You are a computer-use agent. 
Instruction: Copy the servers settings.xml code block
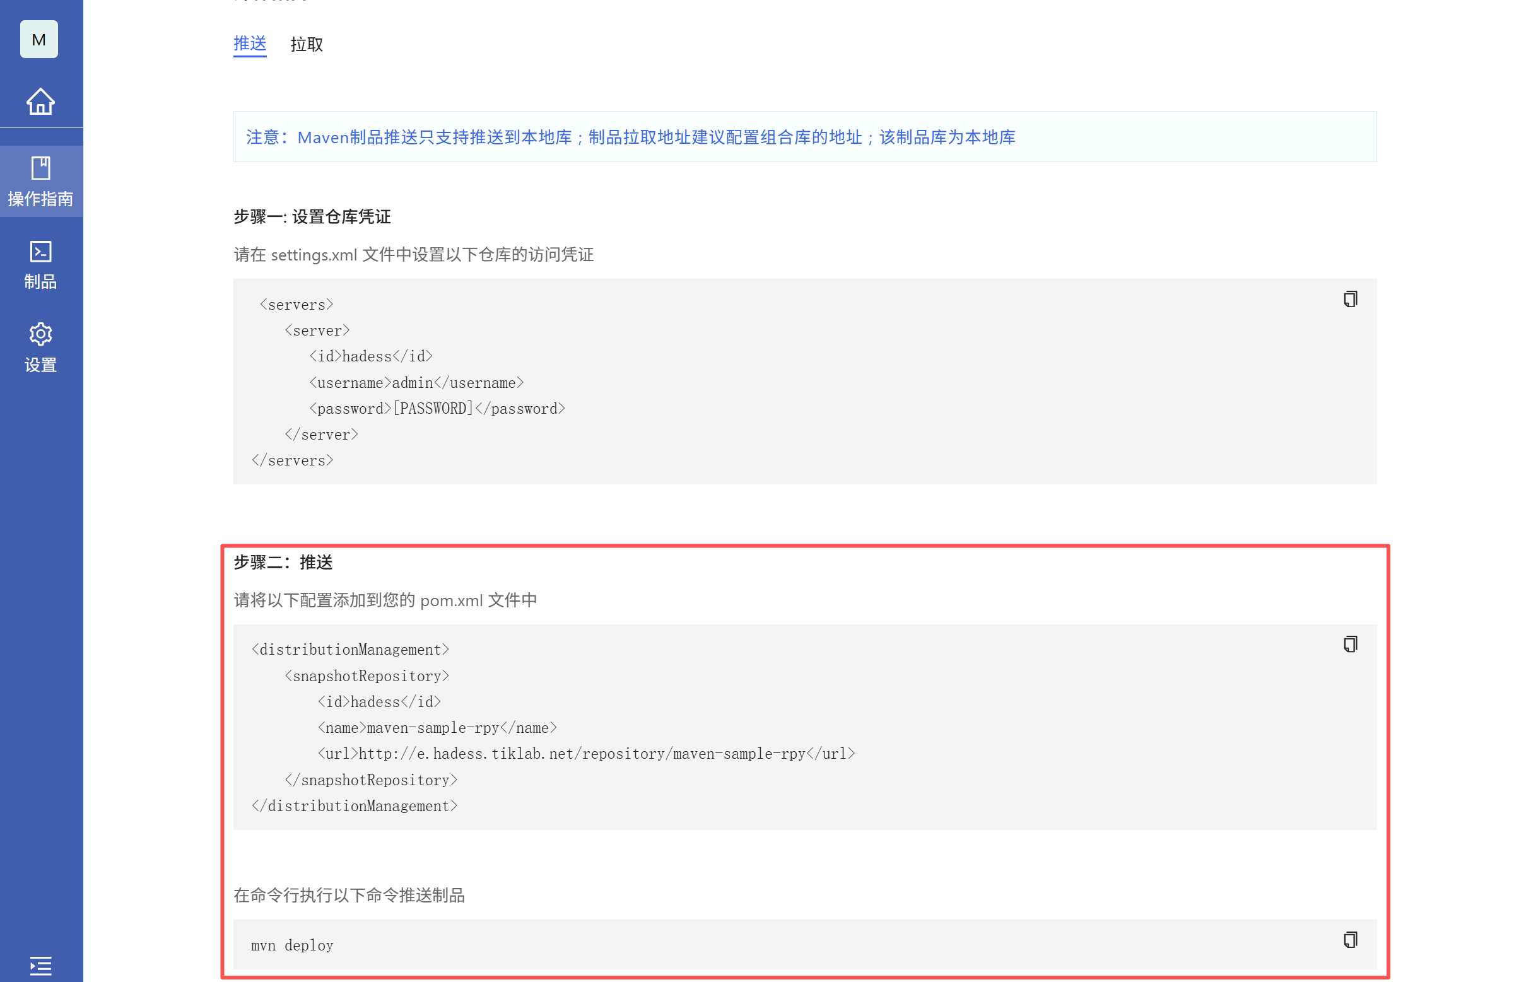pyautogui.click(x=1350, y=299)
